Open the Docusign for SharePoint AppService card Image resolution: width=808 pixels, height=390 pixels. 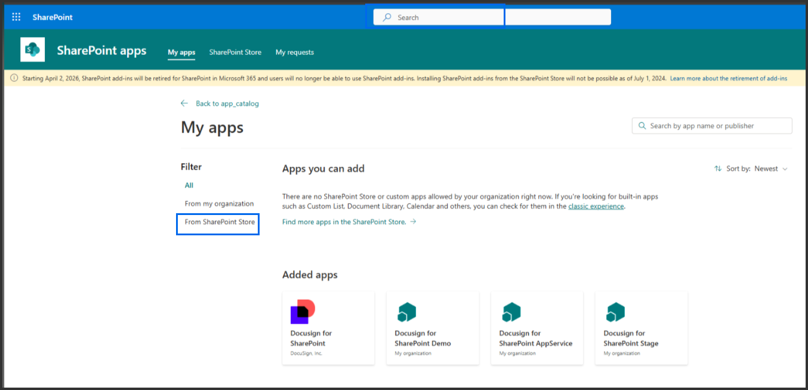click(x=537, y=328)
